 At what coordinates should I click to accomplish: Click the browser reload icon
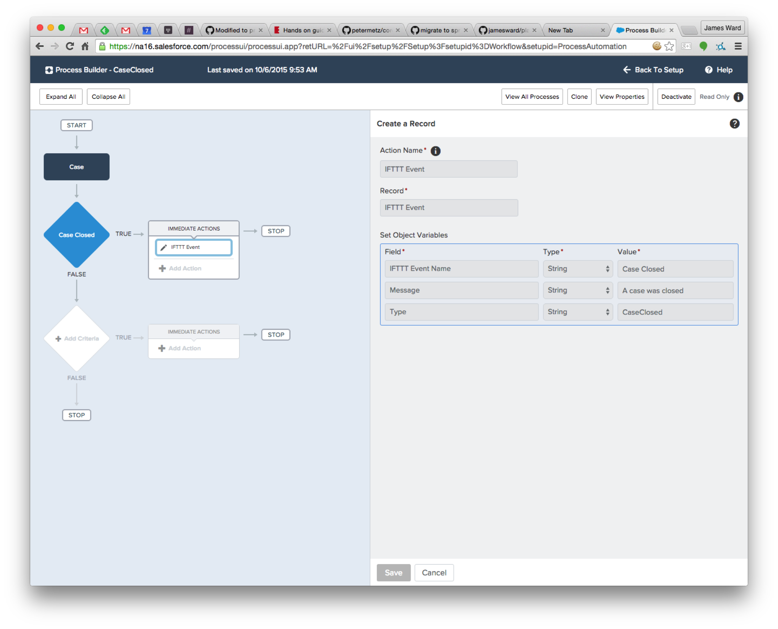(x=69, y=46)
